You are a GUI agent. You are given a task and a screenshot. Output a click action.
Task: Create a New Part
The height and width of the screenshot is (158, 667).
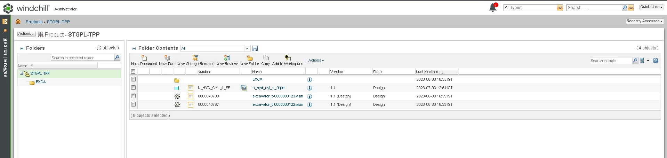167,60
